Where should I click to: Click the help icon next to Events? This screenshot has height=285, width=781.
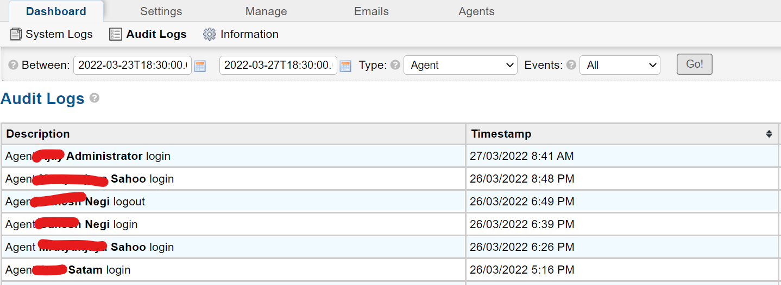pos(571,65)
